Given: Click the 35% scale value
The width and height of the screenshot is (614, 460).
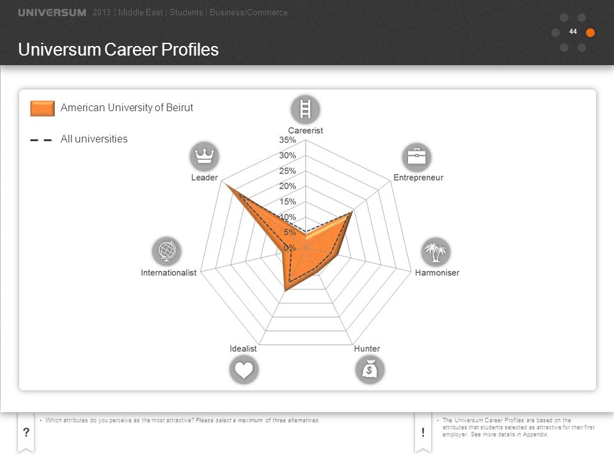Looking at the screenshot, I should (287, 140).
